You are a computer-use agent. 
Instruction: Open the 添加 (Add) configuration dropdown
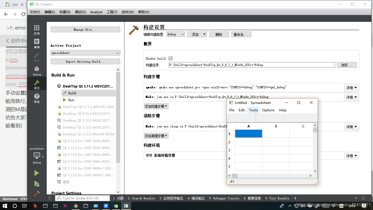tap(197, 34)
